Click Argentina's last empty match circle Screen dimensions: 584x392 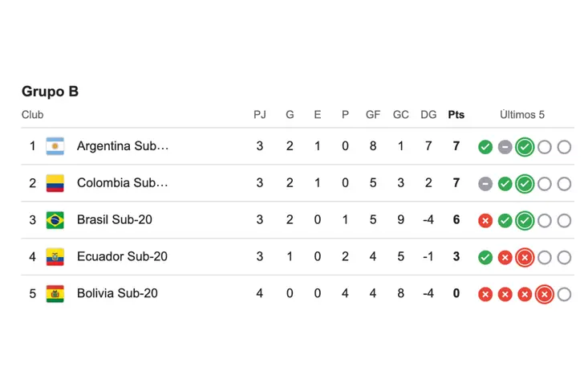pos(564,147)
